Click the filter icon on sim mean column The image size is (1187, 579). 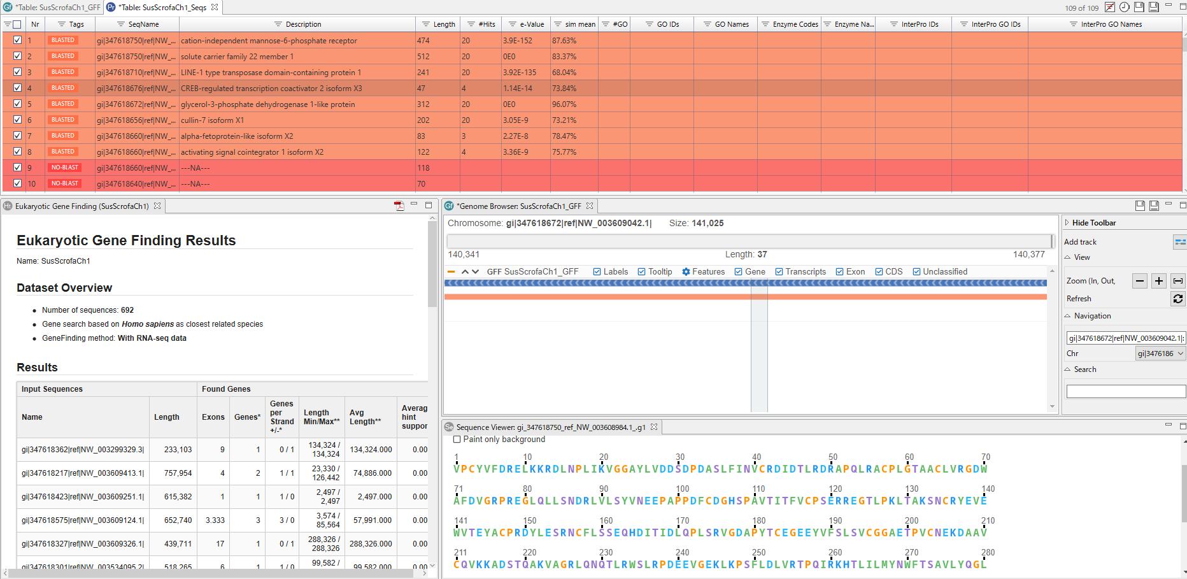click(x=558, y=24)
